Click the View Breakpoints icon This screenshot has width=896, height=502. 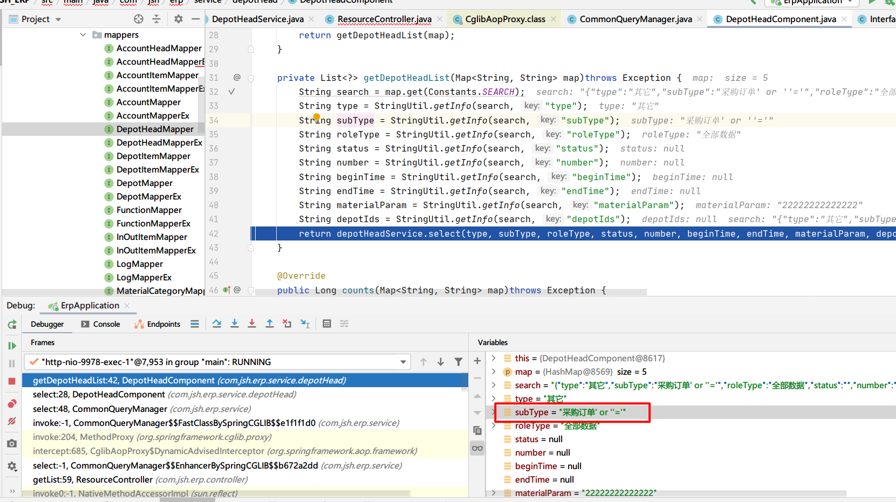click(12, 404)
